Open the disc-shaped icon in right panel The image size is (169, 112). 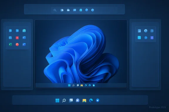pyautogui.click(x=146, y=31)
